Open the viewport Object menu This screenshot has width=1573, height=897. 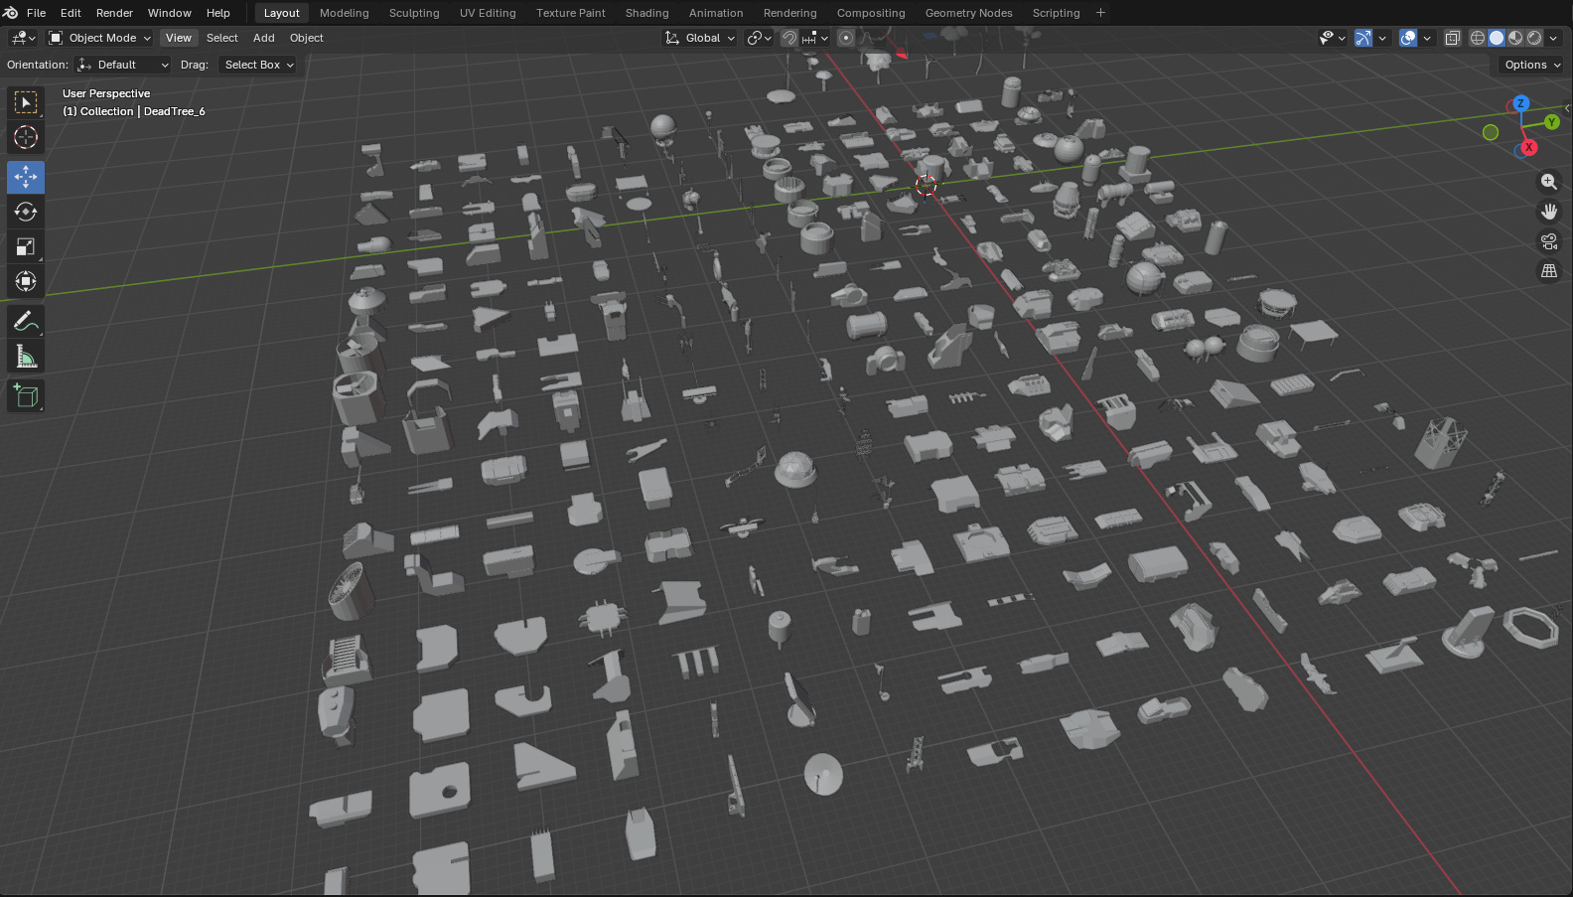306,38
